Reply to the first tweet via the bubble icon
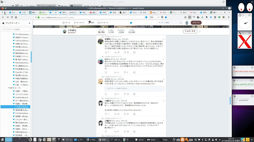 pos(106,52)
